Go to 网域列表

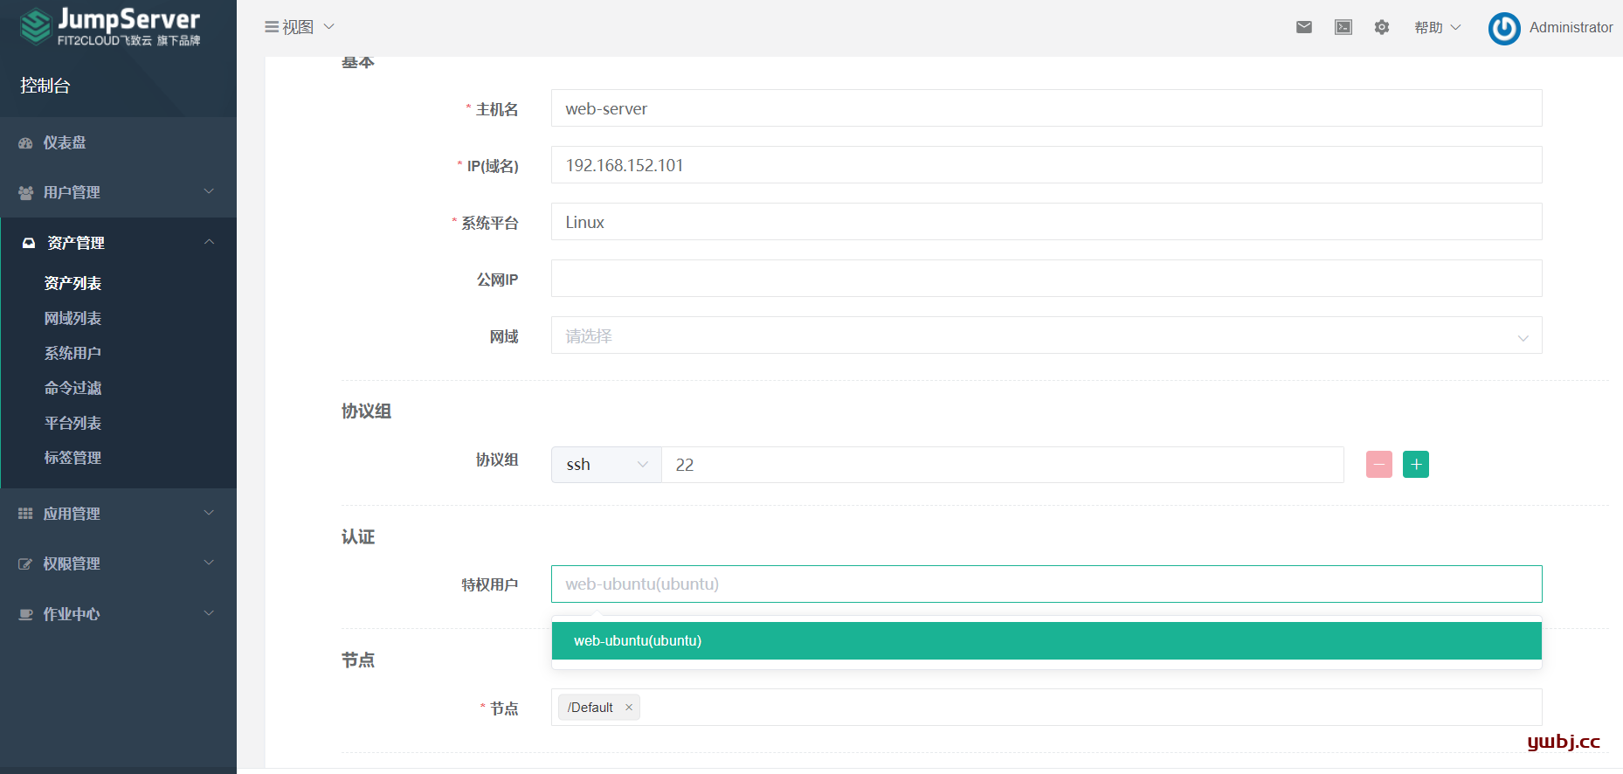click(73, 318)
